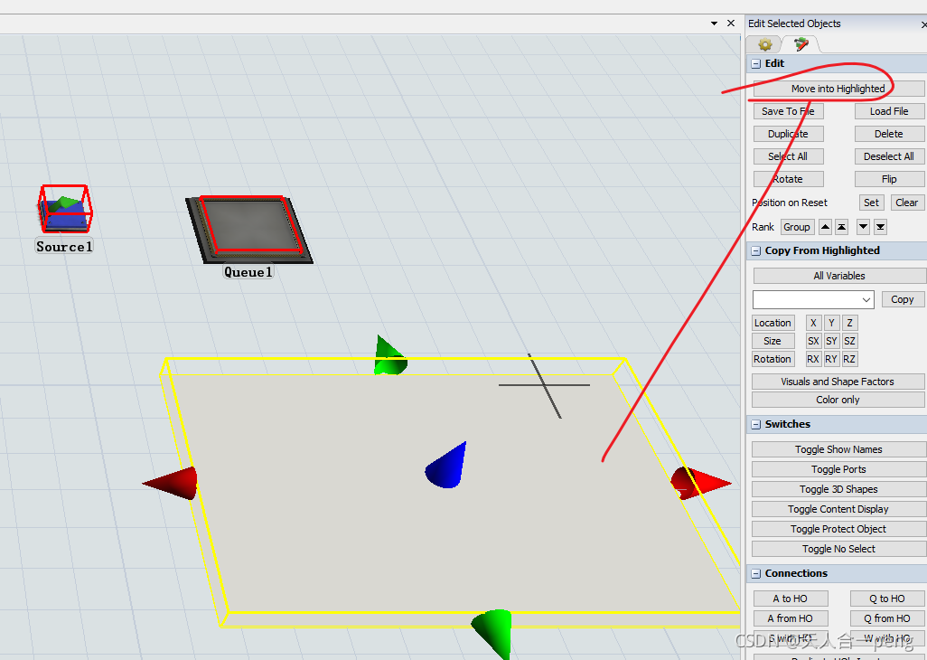
Task: Click Select All button
Action: pyautogui.click(x=788, y=156)
